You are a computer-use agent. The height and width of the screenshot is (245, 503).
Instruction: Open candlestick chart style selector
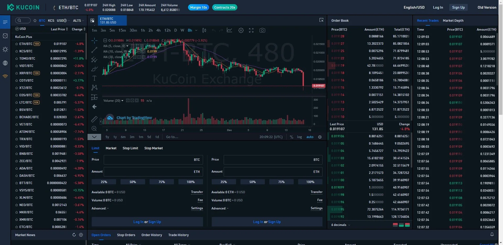tap(204, 30)
